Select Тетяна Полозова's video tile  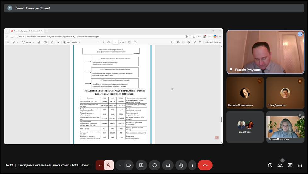pyautogui.click(x=285, y=127)
